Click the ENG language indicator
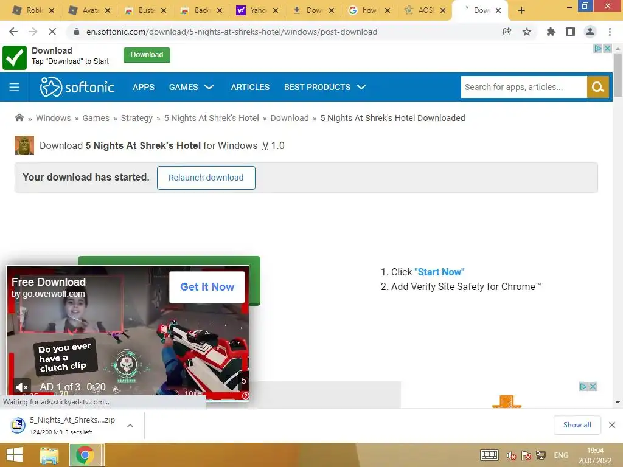This screenshot has width=623, height=467. (x=560, y=455)
